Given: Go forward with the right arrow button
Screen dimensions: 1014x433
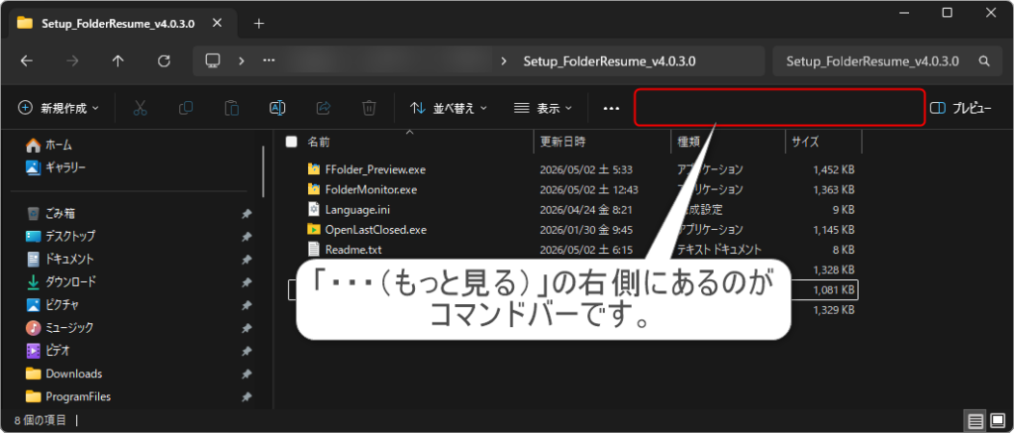Looking at the screenshot, I should (x=72, y=60).
